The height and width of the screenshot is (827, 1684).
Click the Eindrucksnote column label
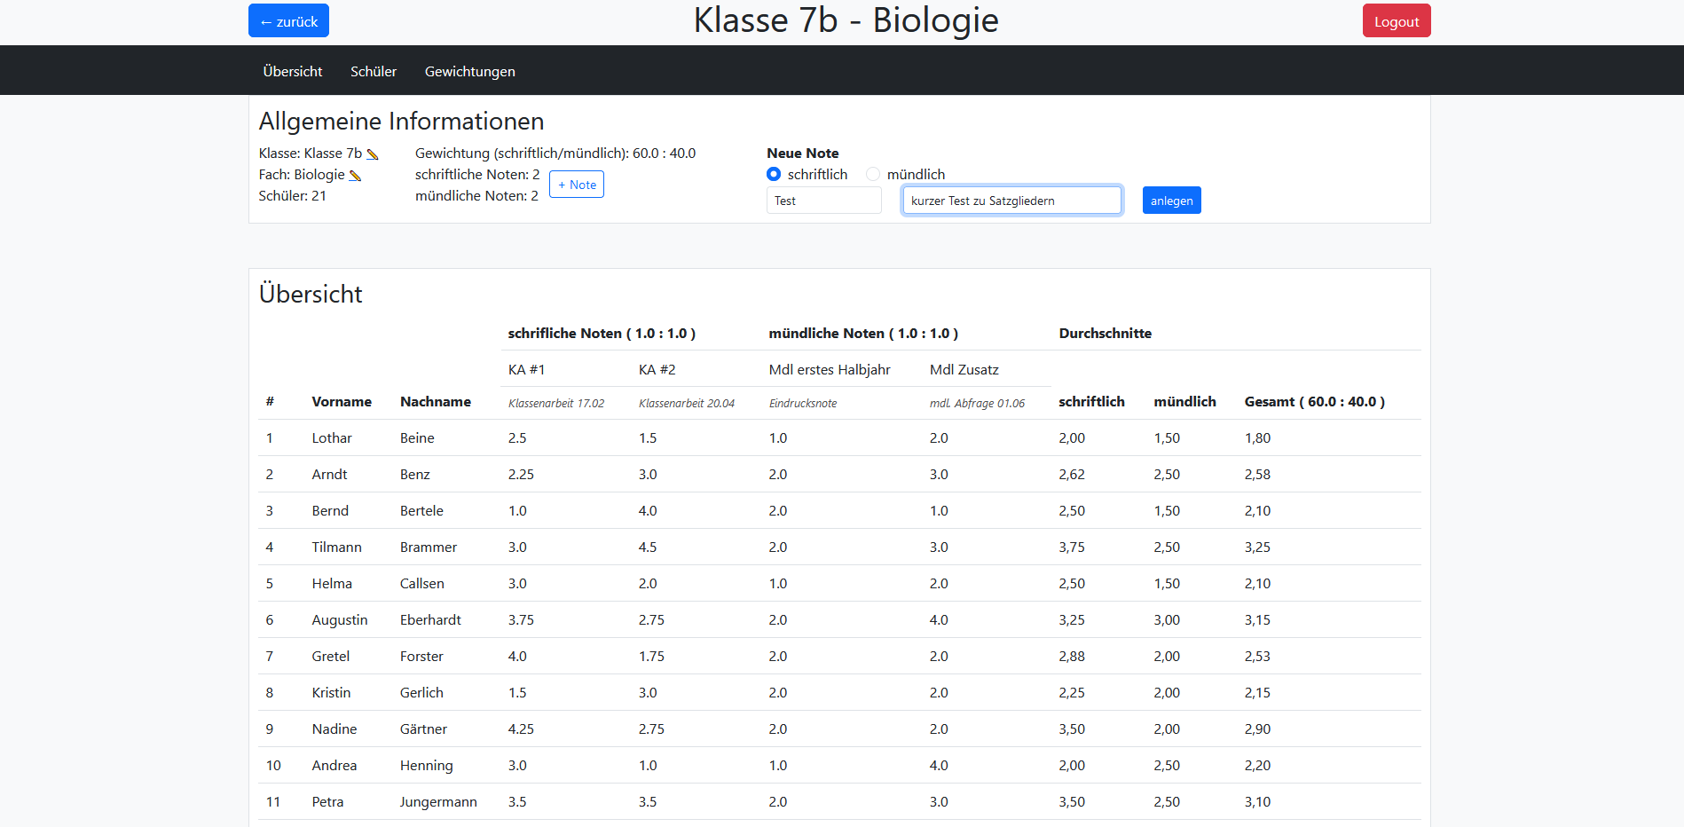[x=802, y=402]
